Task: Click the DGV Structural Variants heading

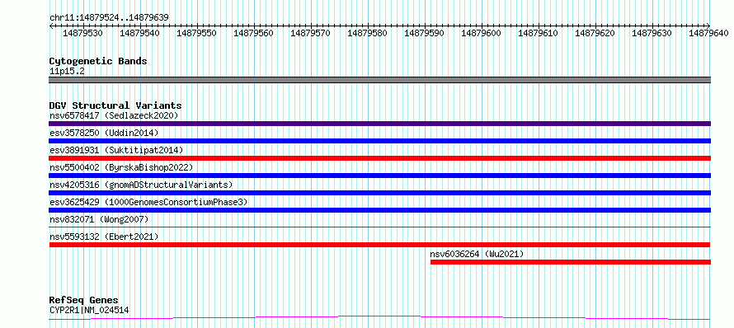Action: click(115, 105)
